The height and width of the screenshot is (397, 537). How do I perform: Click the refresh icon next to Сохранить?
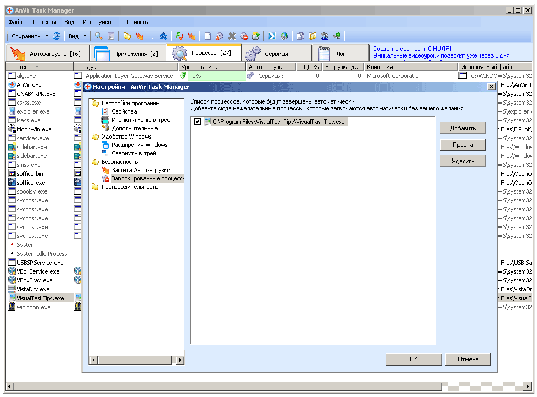(57, 36)
